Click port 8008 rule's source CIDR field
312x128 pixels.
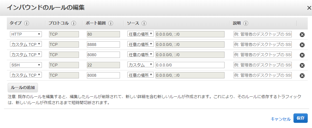[190, 75]
